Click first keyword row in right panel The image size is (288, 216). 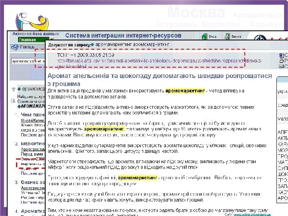[x=282, y=132]
